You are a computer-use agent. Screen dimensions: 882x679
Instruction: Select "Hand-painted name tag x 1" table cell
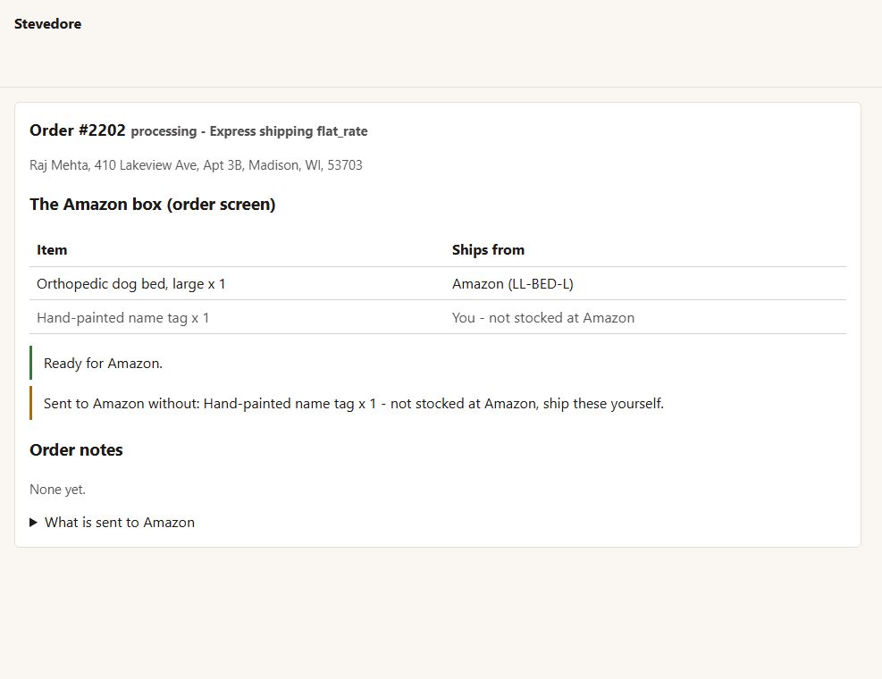pyautogui.click(x=237, y=317)
